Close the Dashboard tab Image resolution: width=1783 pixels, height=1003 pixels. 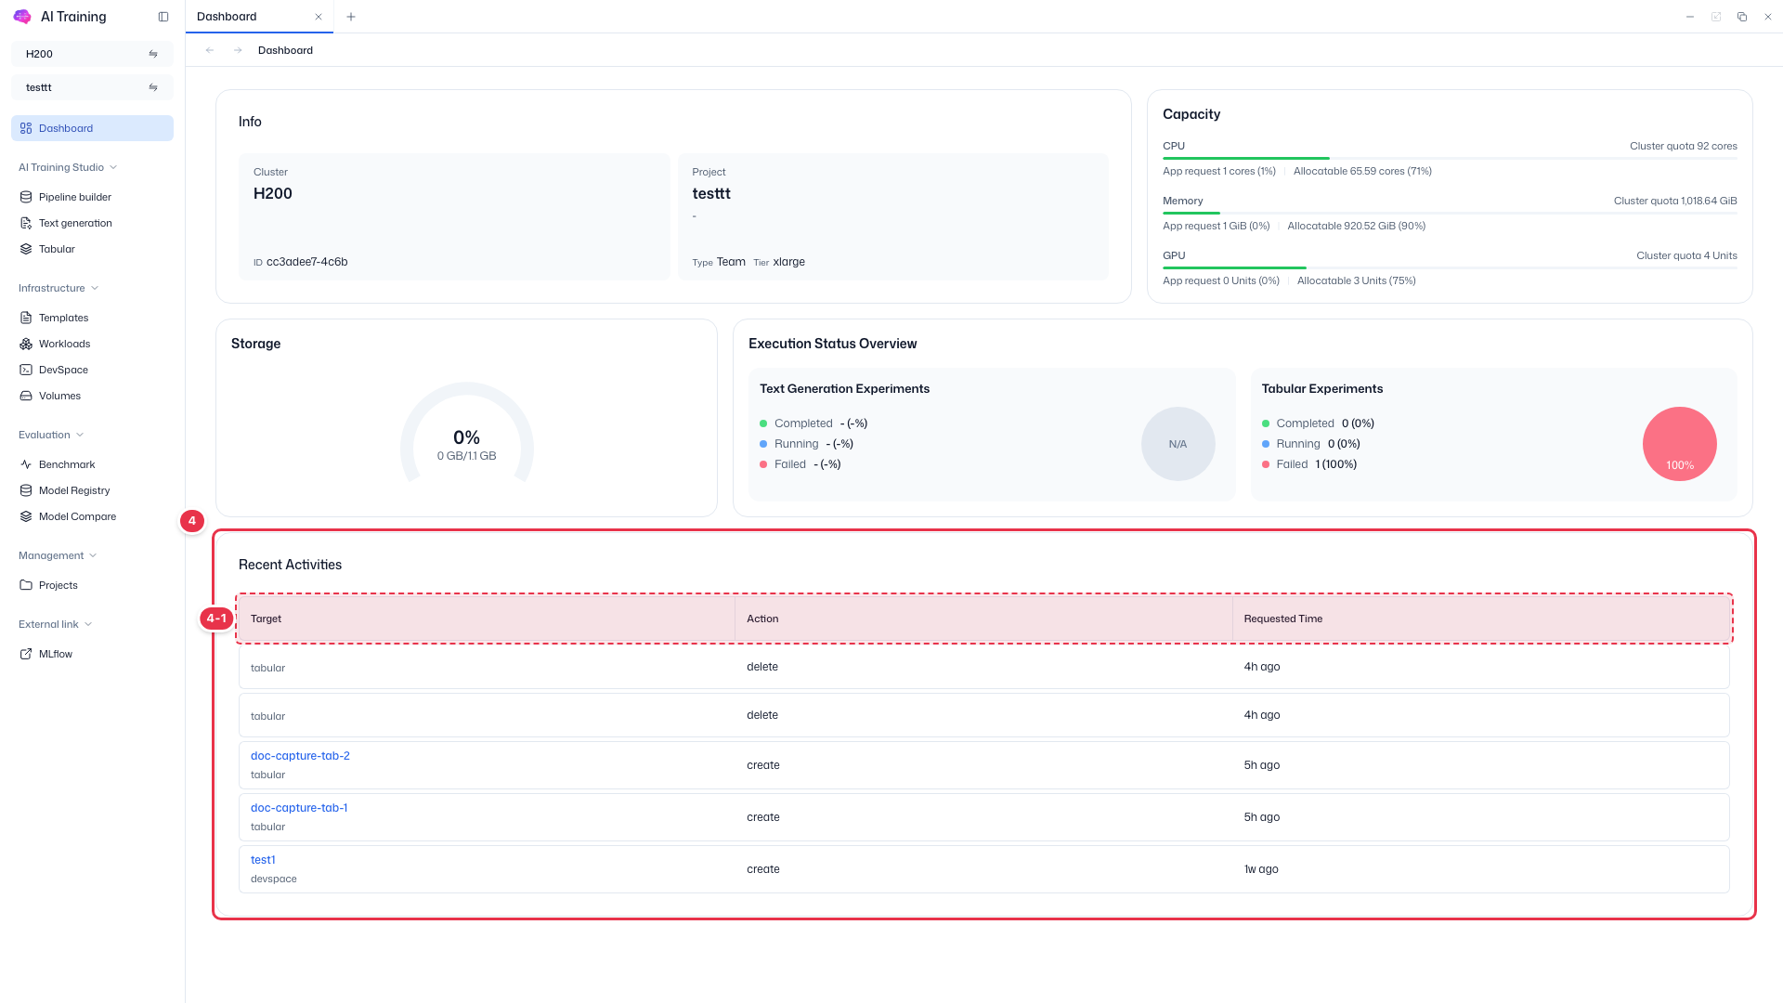(319, 17)
